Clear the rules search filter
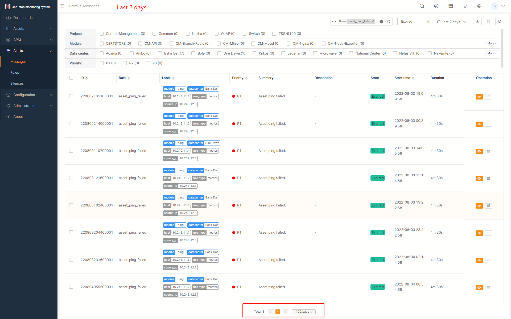 381,22
